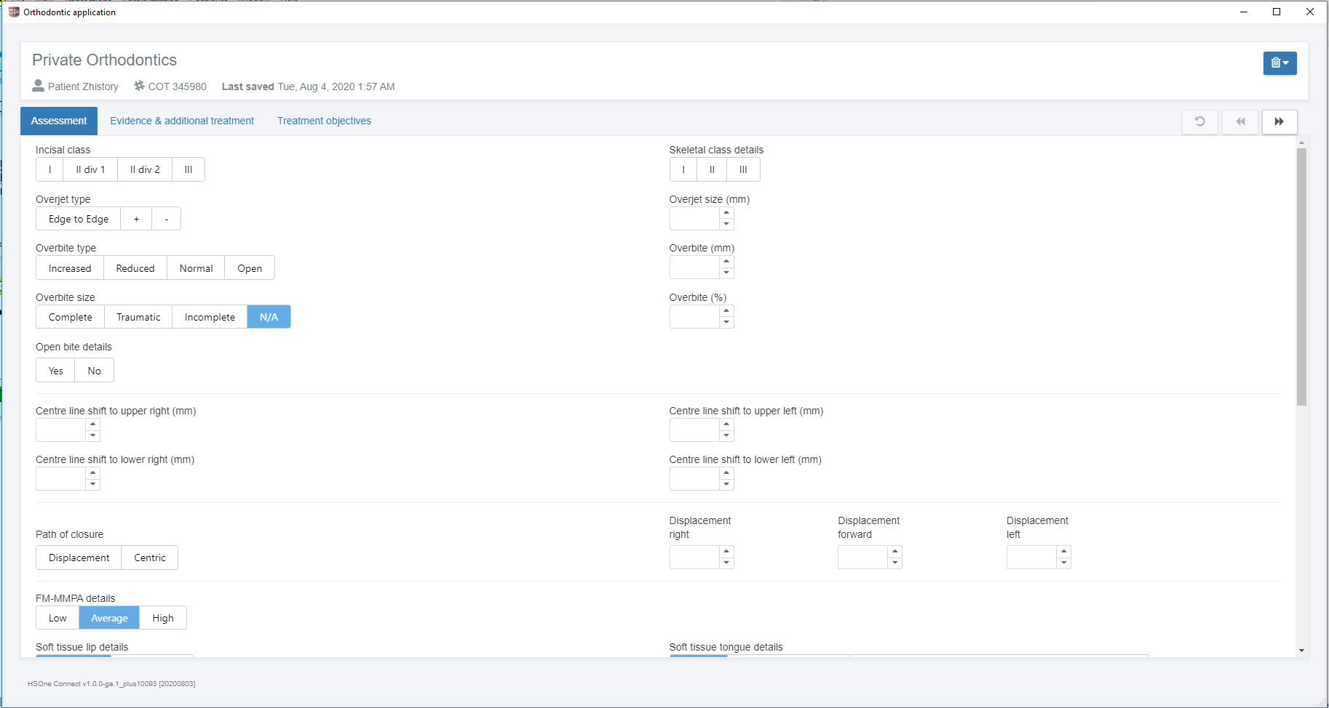The width and height of the screenshot is (1329, 708).
Task: Increase Overbite (%) with up arrow
Action: coord(726,311)
